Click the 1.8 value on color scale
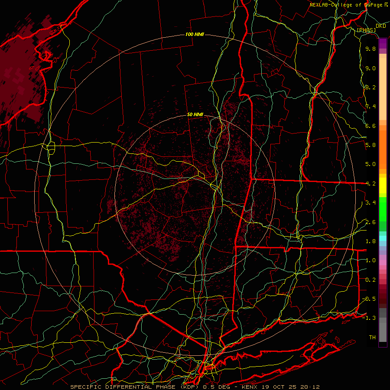The image size is (390, 390). click(370, 241)
